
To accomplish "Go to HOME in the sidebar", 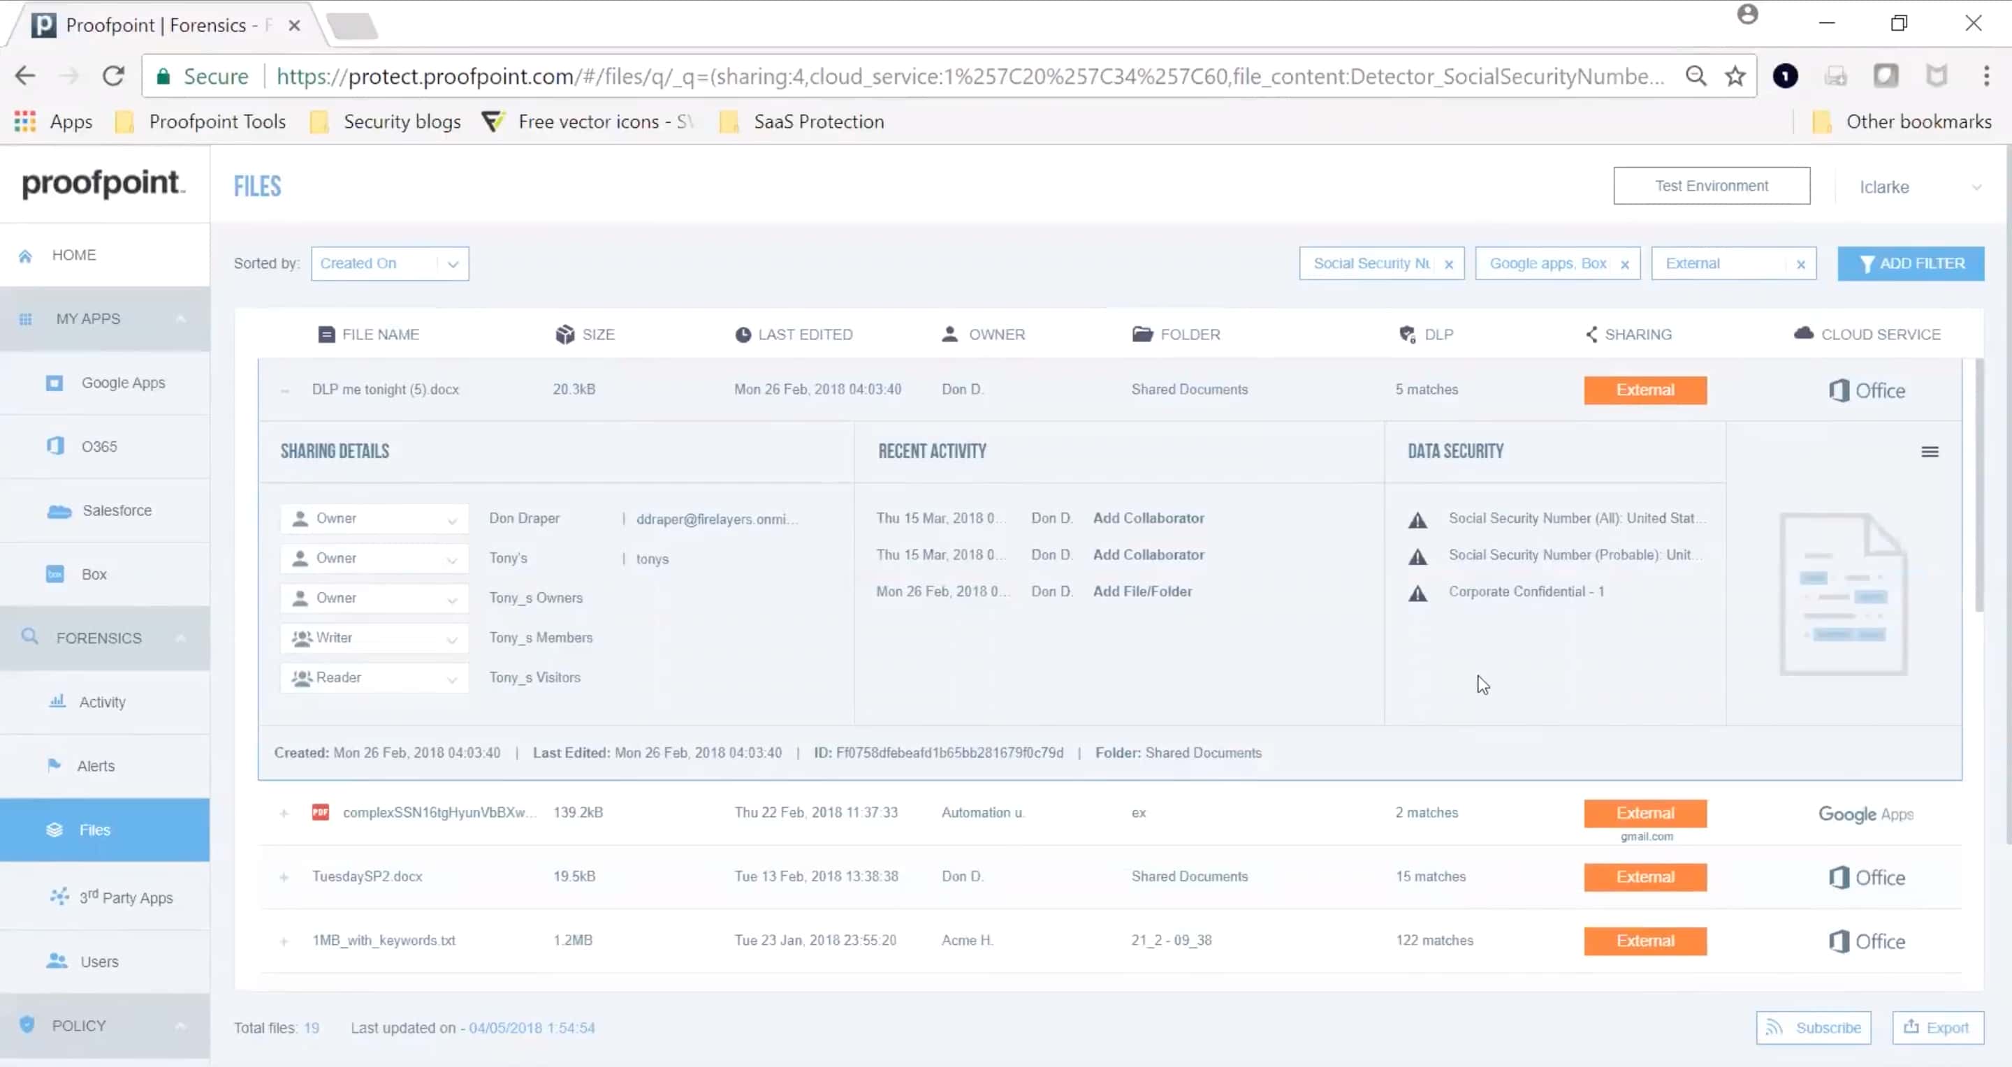I will tap(105, 256).
